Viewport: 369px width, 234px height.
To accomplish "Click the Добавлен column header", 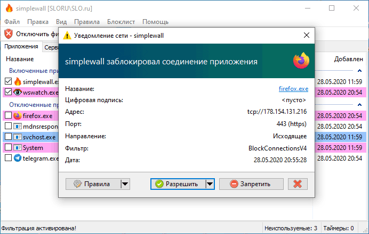I will click(349, 59).
